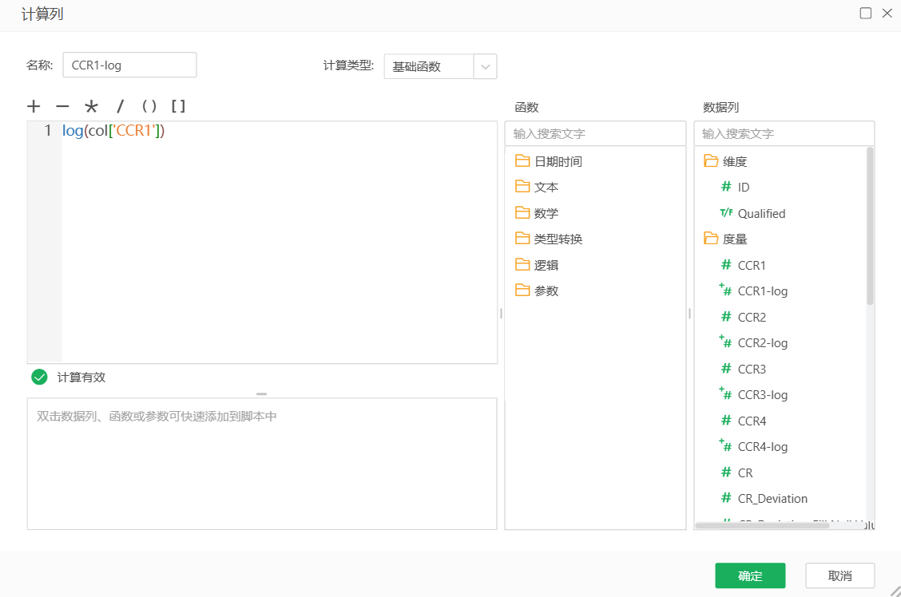
Task: Select the CCR1-log calculated column
Action: [x=762, y=291]
